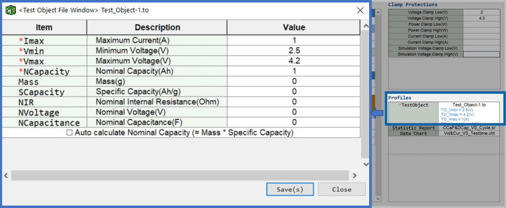The width and height of the screenshot is (506, 208).
Task: Click the Simulation Voltage Clamp High input
Action: [x=481, y=54]
